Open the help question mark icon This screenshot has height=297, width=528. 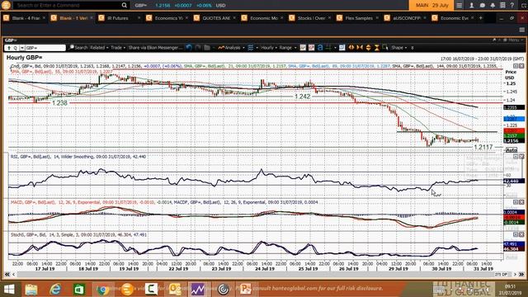point(512,6)
